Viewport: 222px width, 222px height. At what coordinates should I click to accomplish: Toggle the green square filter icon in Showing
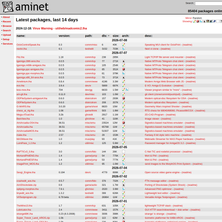click(x=208, y=21)
